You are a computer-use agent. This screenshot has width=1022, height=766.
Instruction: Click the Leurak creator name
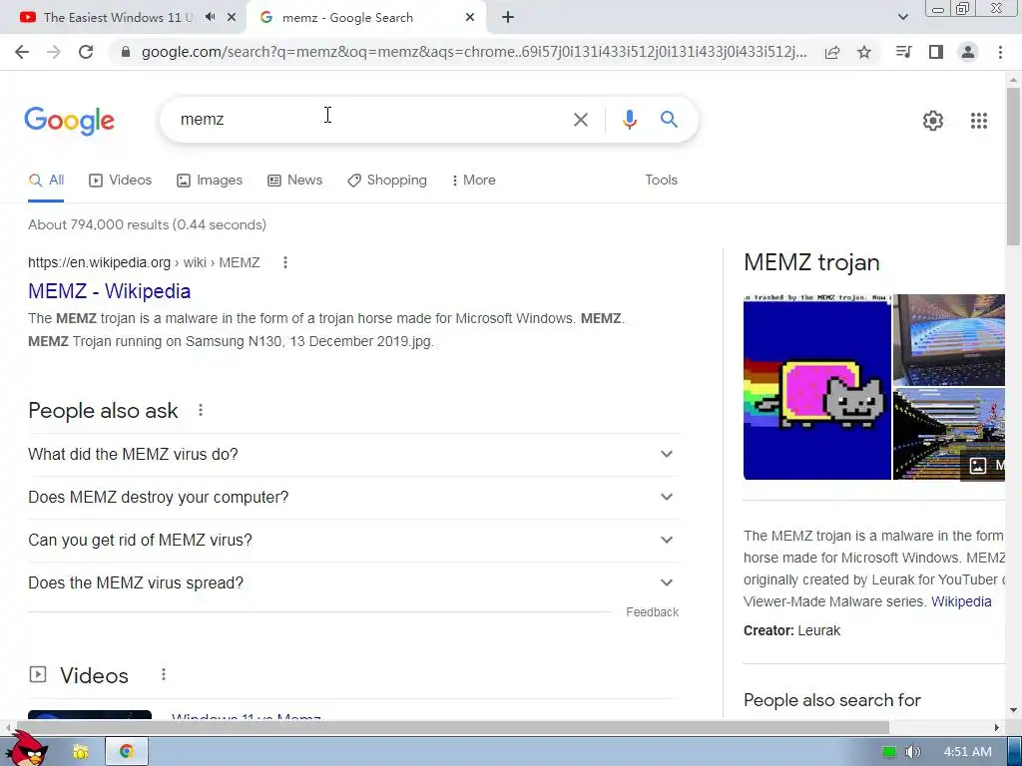pos(818,630)
